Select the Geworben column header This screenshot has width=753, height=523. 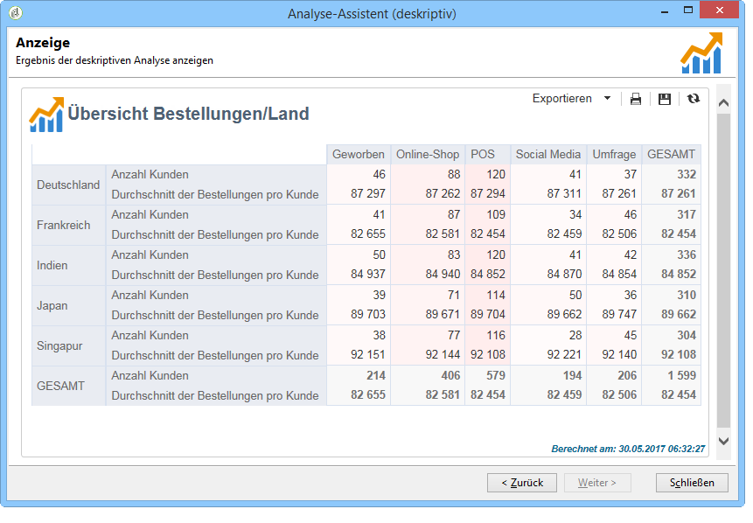point(359,155)
